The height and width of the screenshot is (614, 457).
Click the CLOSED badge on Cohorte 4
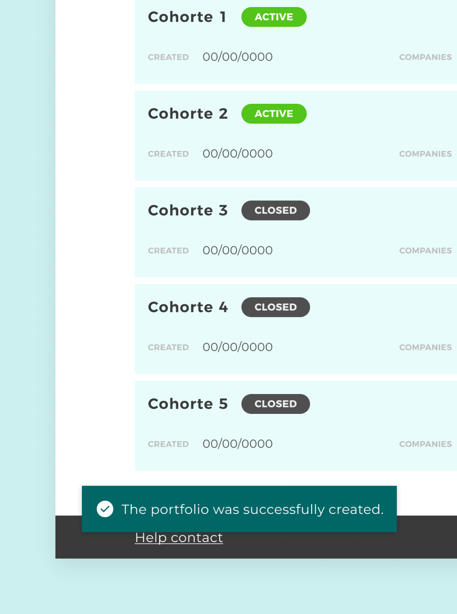(275, 307)
